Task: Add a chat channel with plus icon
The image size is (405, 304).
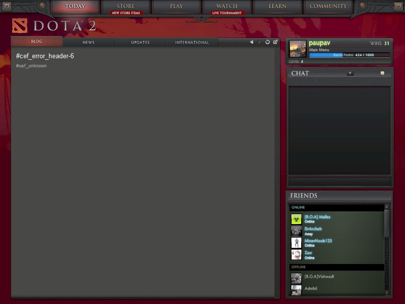Action: [x=350, y=73]
